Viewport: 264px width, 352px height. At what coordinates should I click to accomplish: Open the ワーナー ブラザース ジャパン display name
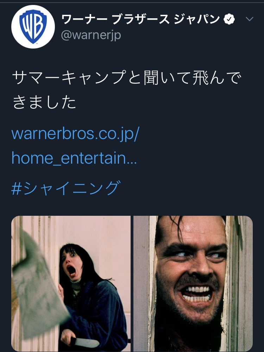[141, 19]
